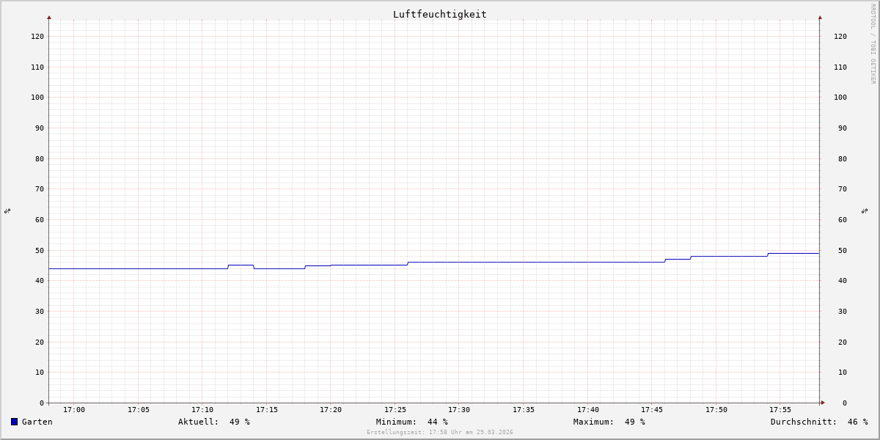Click the Minimum: 44 % value
This screenshot has width=880, height=440.
click(x=411, y=422)
